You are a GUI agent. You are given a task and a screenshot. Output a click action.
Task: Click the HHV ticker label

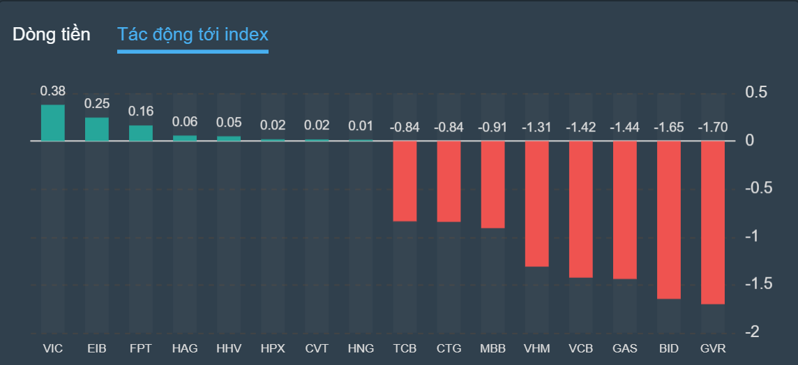229,348
